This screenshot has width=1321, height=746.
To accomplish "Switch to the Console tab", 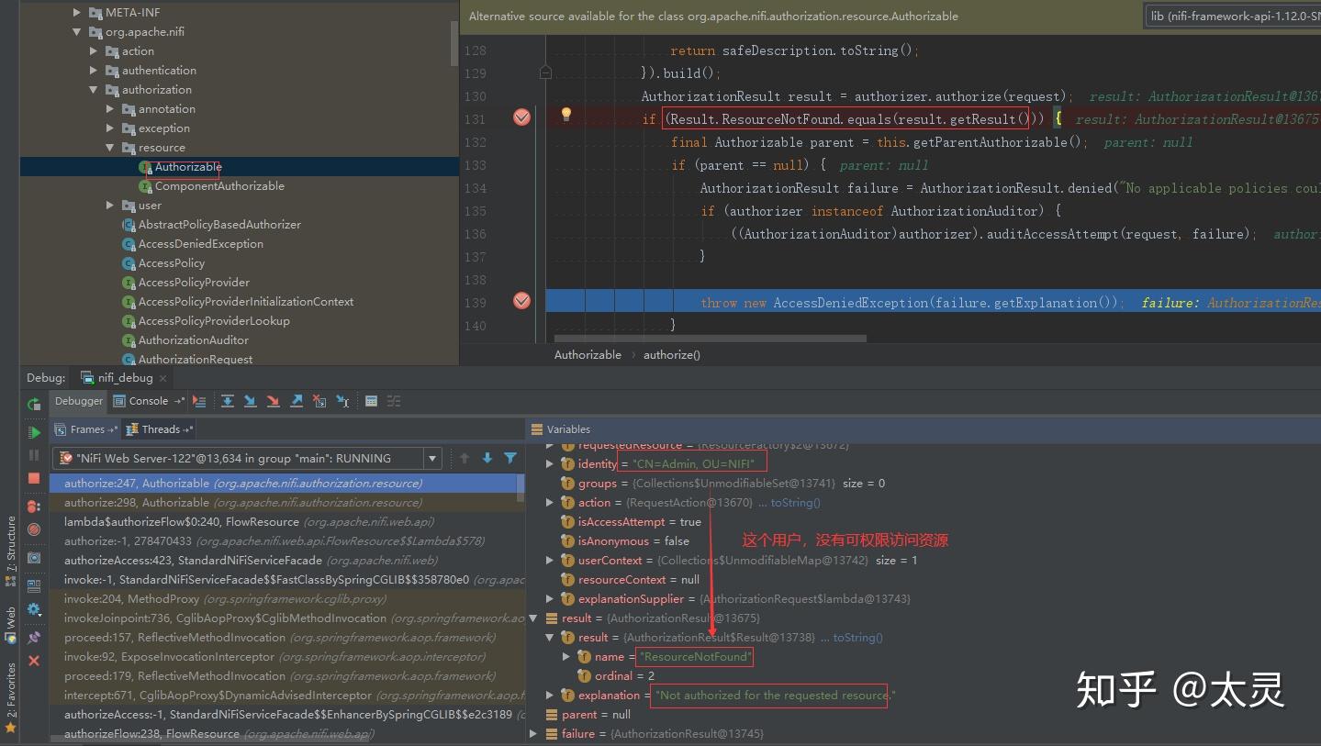I will [x=148, y=401].
